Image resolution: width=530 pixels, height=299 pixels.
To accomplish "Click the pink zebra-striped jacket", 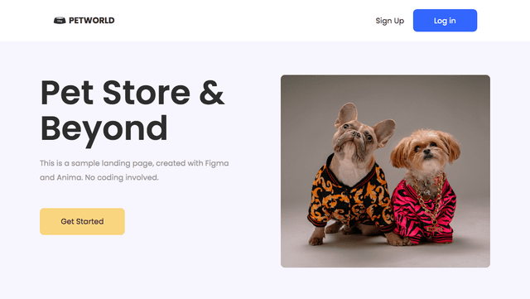I will [424, 213].
